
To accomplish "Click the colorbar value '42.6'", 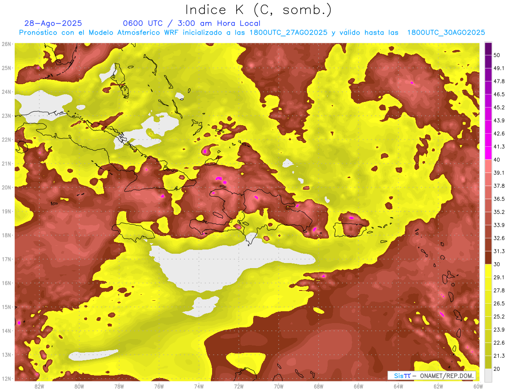I will [499, 134].
